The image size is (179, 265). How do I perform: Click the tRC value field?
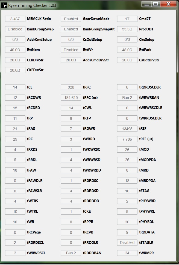(x=15, y=139)
